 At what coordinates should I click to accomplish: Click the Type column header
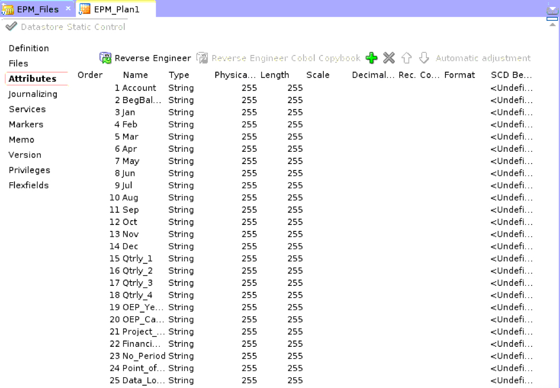pyautogui.click(x=179, y=75)
